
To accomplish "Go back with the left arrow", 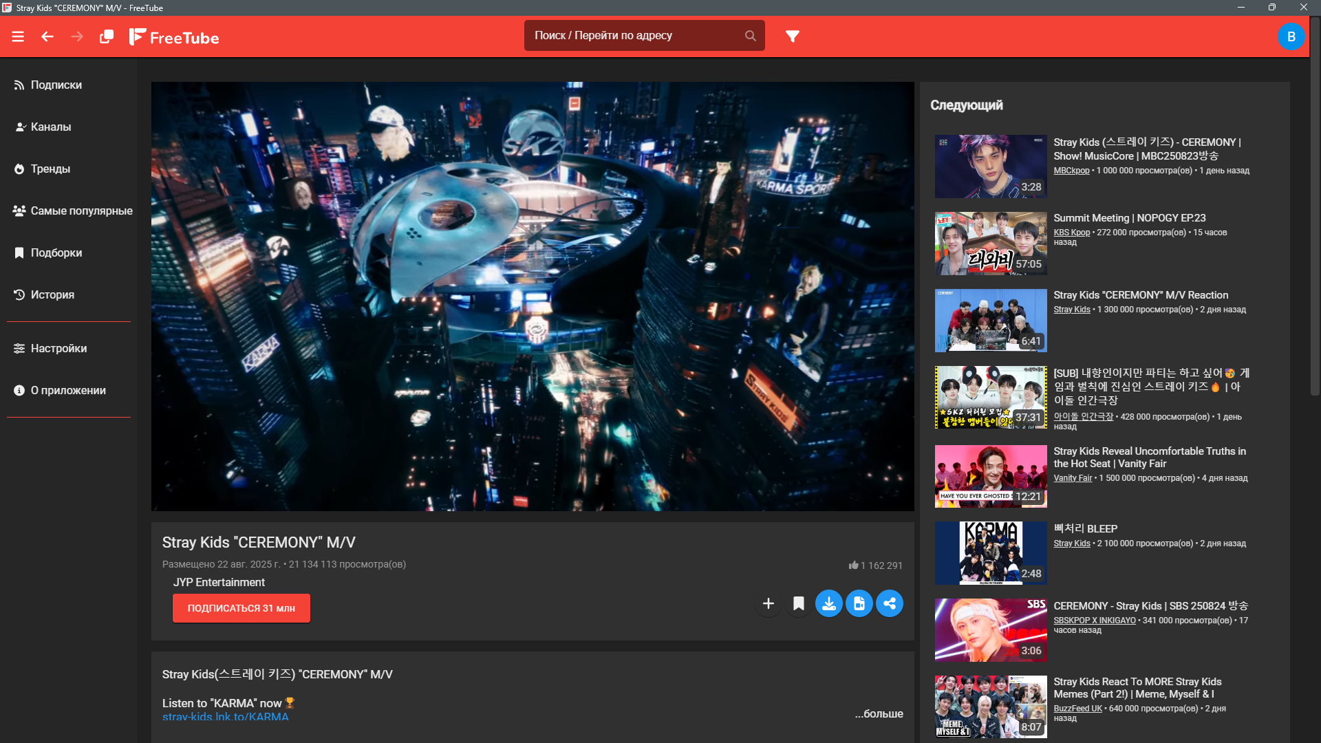I will [47, 36].
